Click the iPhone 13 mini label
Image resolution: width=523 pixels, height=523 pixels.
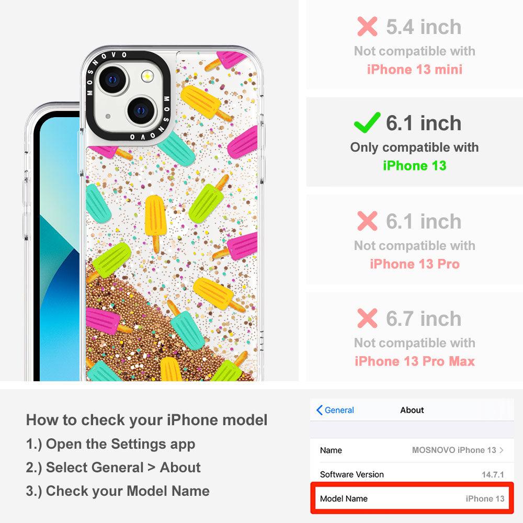coord(415,70)
